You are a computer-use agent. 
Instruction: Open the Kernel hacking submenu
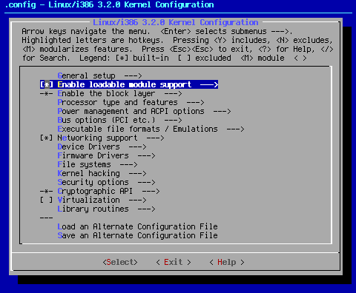click(102, 173)
